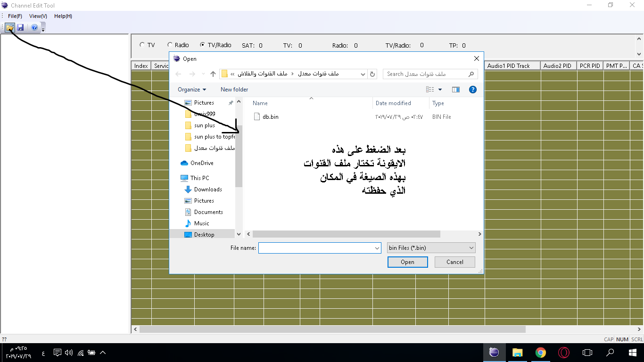Sort by Date modified column
This screenshot has width=644, height=362.
coord(393,103)
